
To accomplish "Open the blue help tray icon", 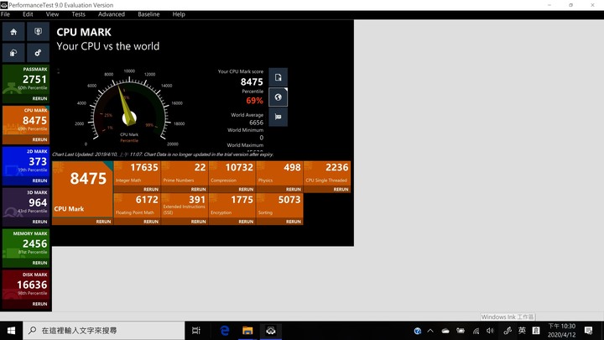I will pyautogui.click(x=417, y=331).
